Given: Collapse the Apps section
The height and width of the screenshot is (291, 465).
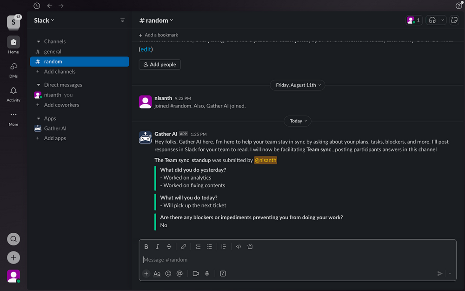Looking at the screenshot, I should point(38,118).
